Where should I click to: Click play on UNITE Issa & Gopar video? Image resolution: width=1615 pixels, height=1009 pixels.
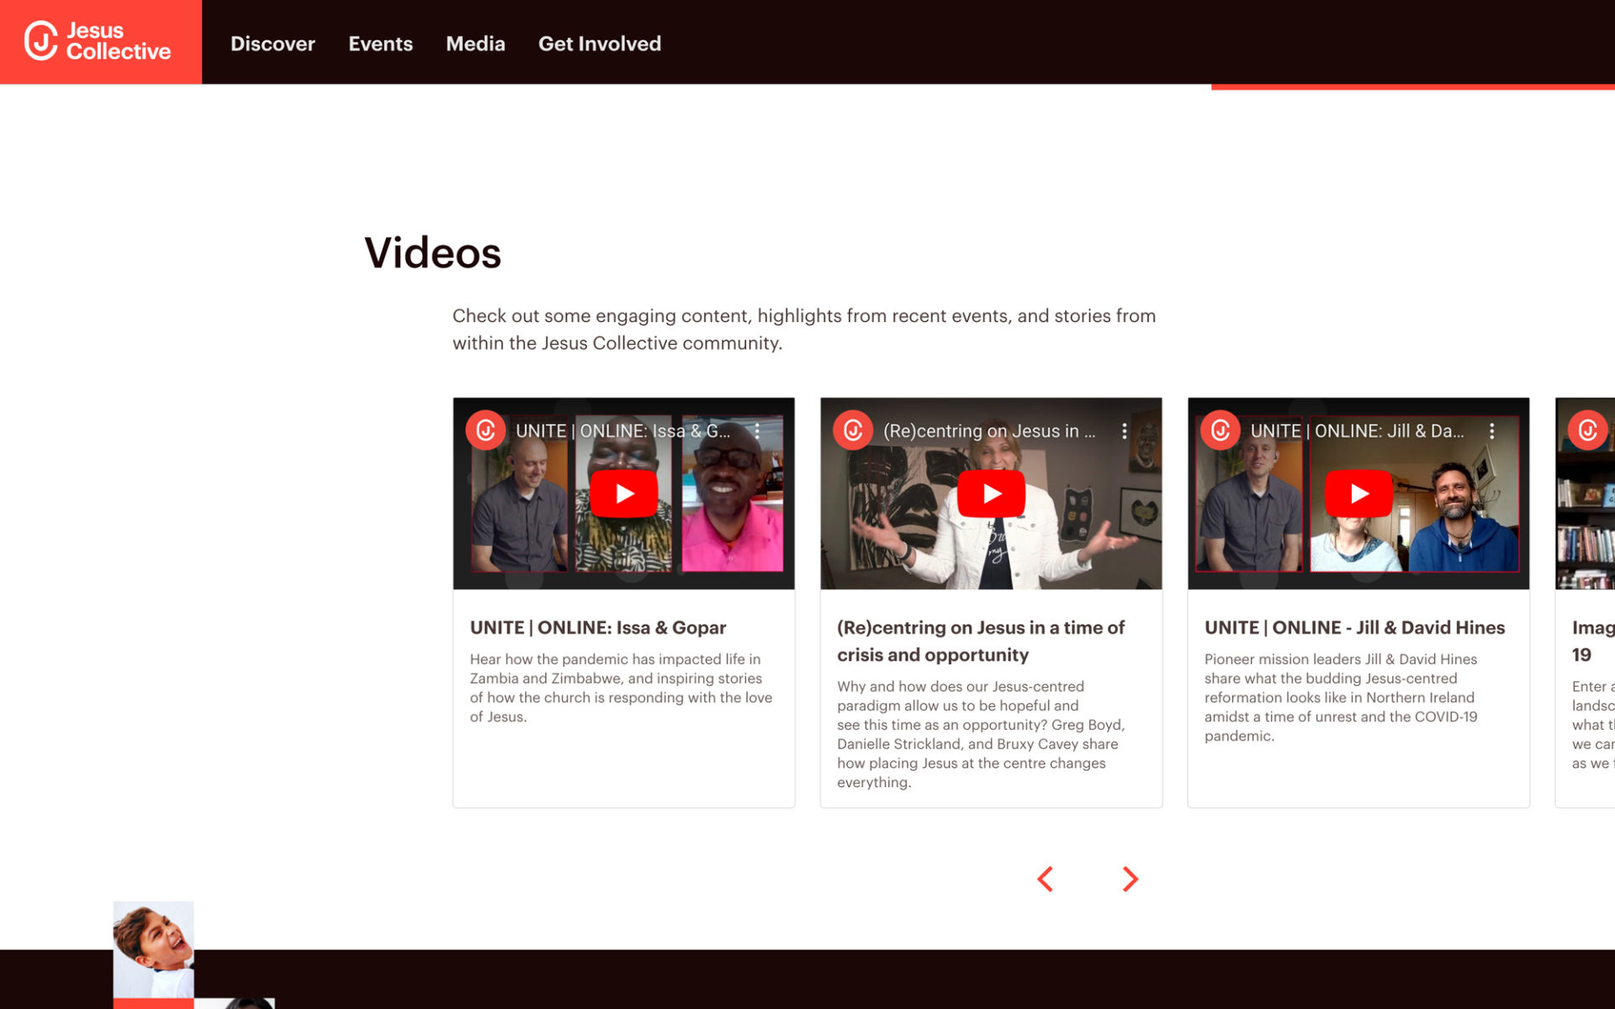623,494
